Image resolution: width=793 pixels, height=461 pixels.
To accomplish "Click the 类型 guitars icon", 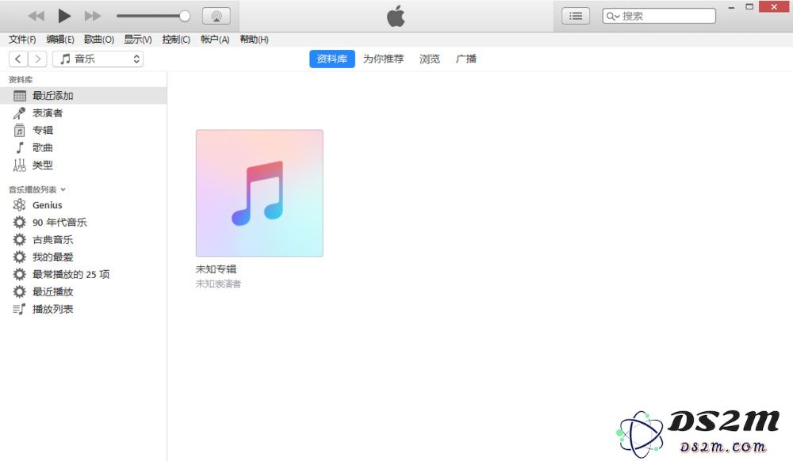I will pos(19,165).
